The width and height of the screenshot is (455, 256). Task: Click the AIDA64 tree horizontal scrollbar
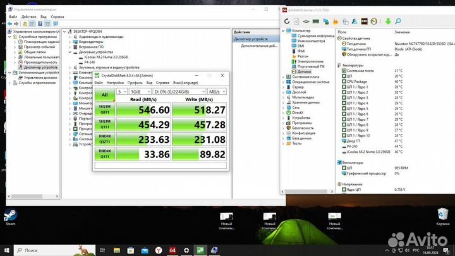point(306,192)
